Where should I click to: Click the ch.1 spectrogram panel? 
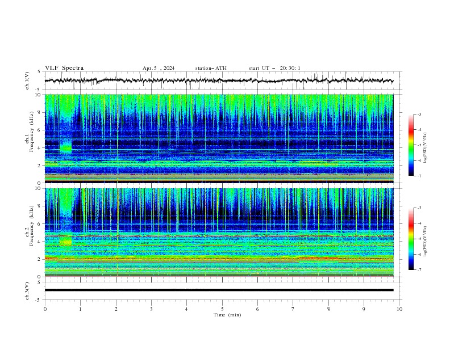point(219,138)
